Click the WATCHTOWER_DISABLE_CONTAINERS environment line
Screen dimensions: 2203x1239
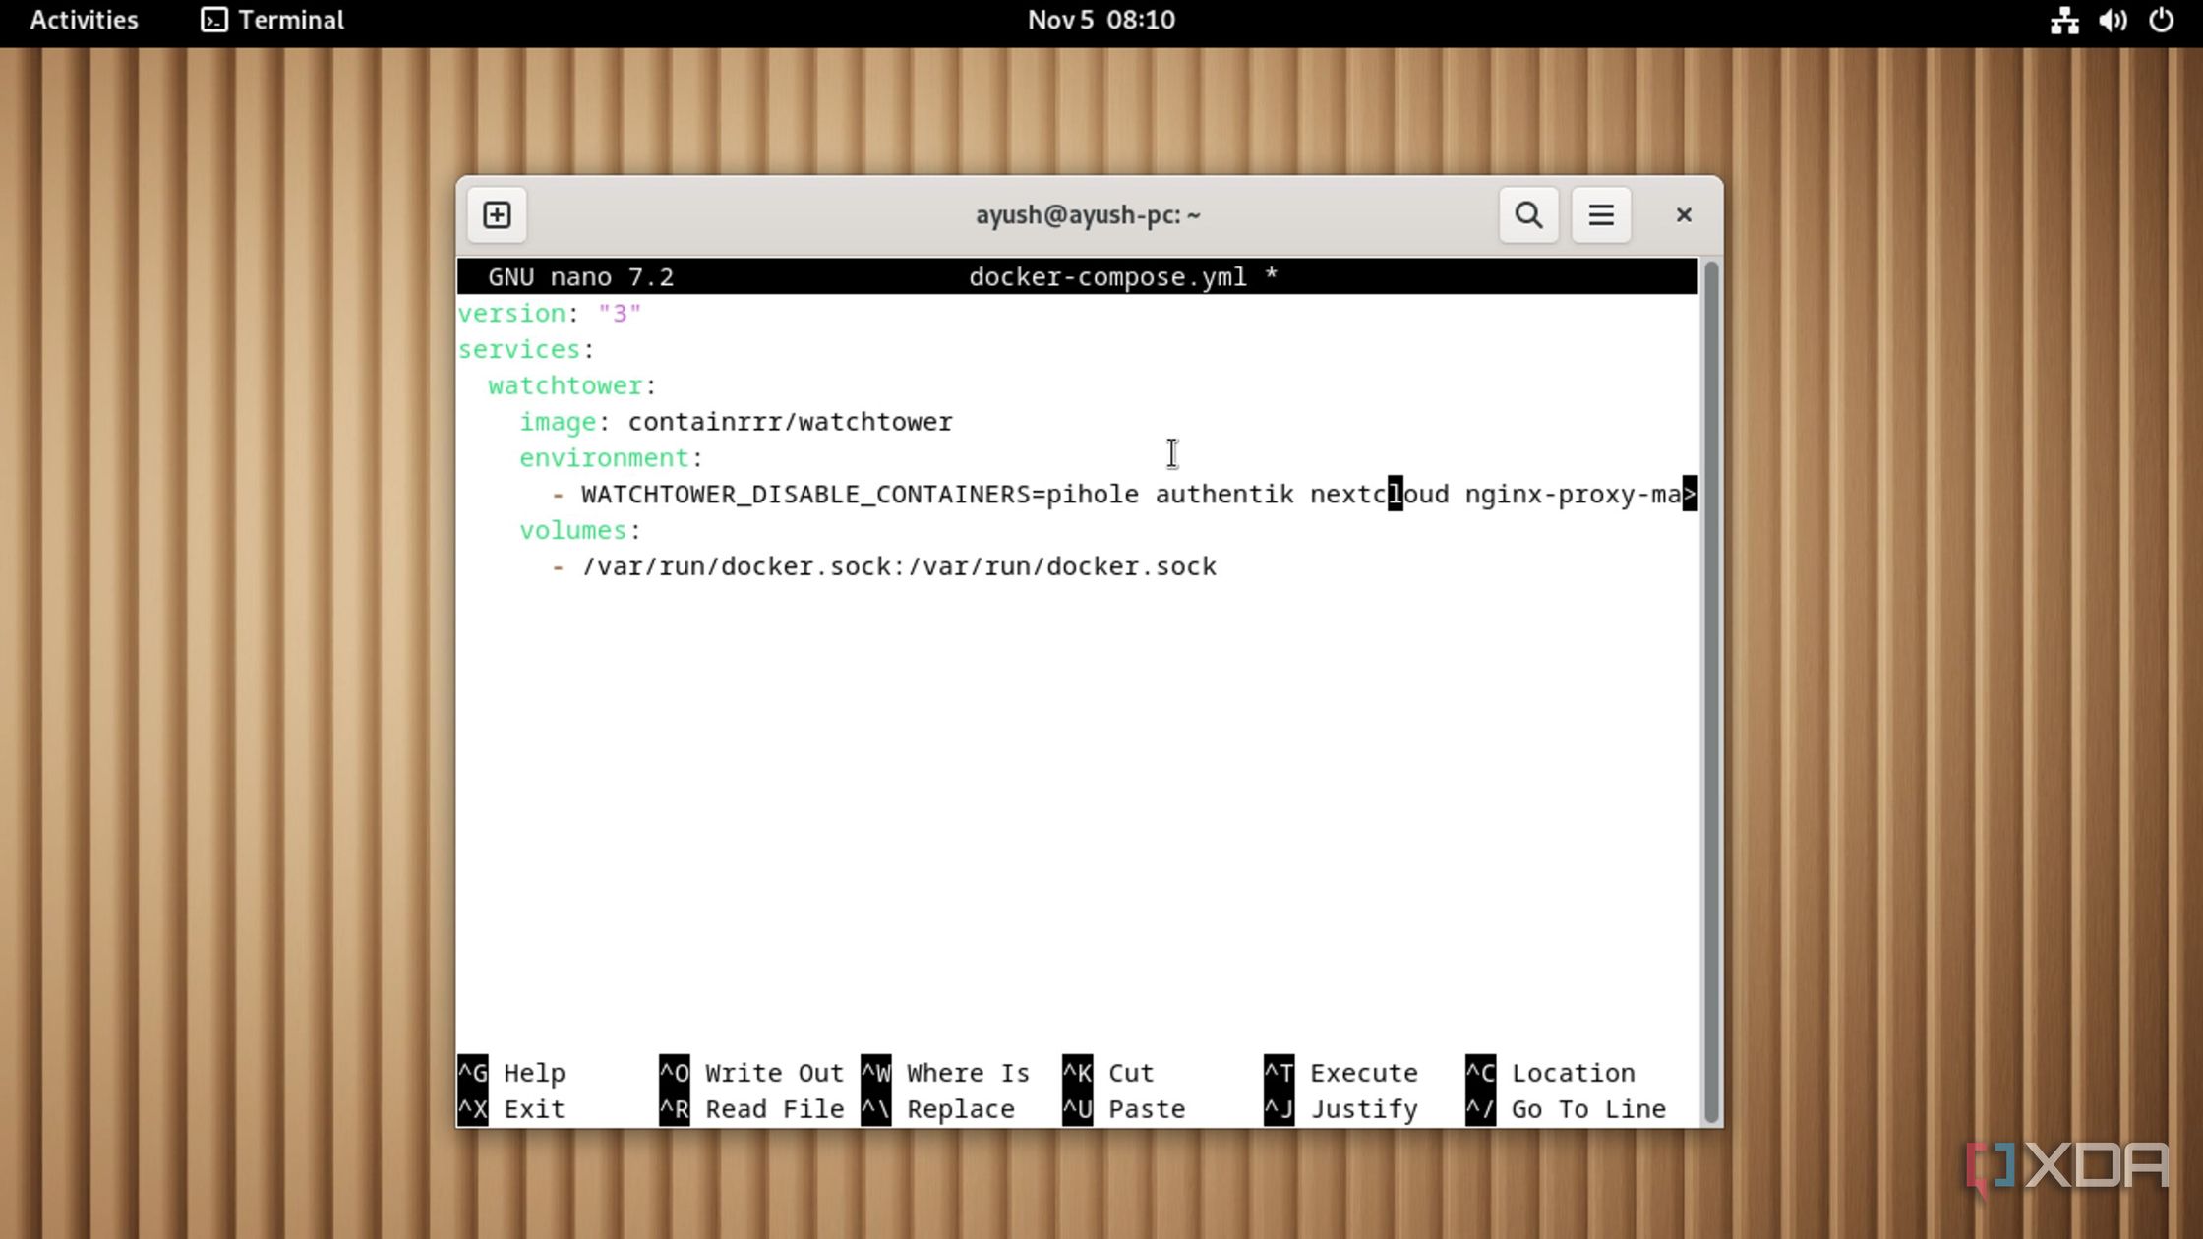806,495
